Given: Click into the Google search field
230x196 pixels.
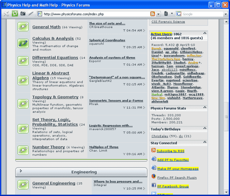Looking at the screenshot, I should (202, 14).
